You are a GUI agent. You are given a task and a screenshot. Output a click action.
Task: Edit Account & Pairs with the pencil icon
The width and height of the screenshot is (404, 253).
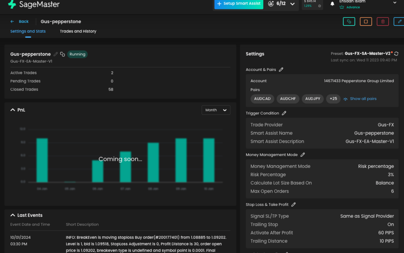point(281,69)
